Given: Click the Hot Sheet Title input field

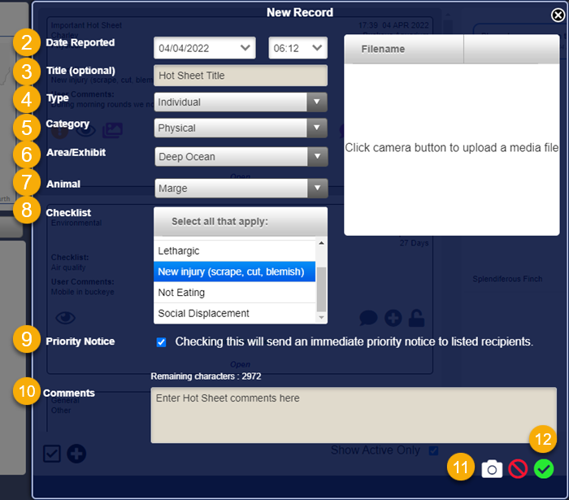Looking at the screenshot, I should tap(241, 76).
